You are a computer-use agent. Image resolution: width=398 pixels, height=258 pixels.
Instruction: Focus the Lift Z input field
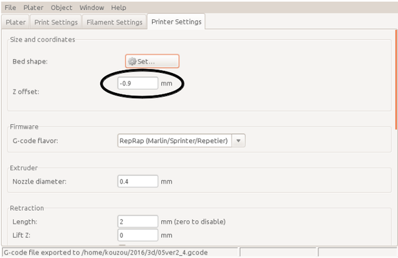point(138,235)
